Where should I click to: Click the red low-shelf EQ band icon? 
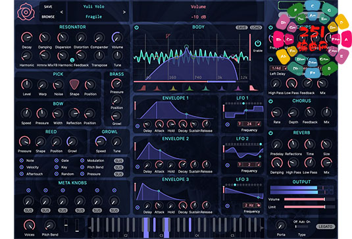(141, 88)
